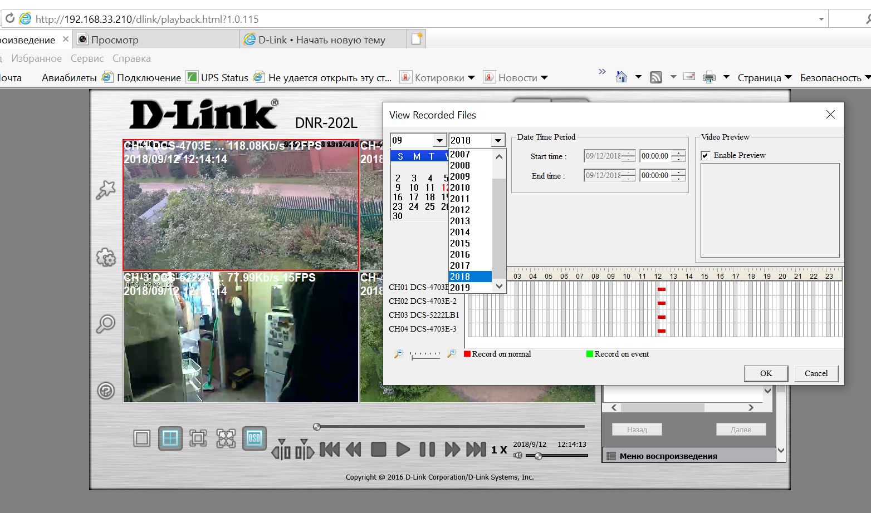Open the address bar history dropdown
The height and width of the screenshot is (513, 871).
[821, 19]
